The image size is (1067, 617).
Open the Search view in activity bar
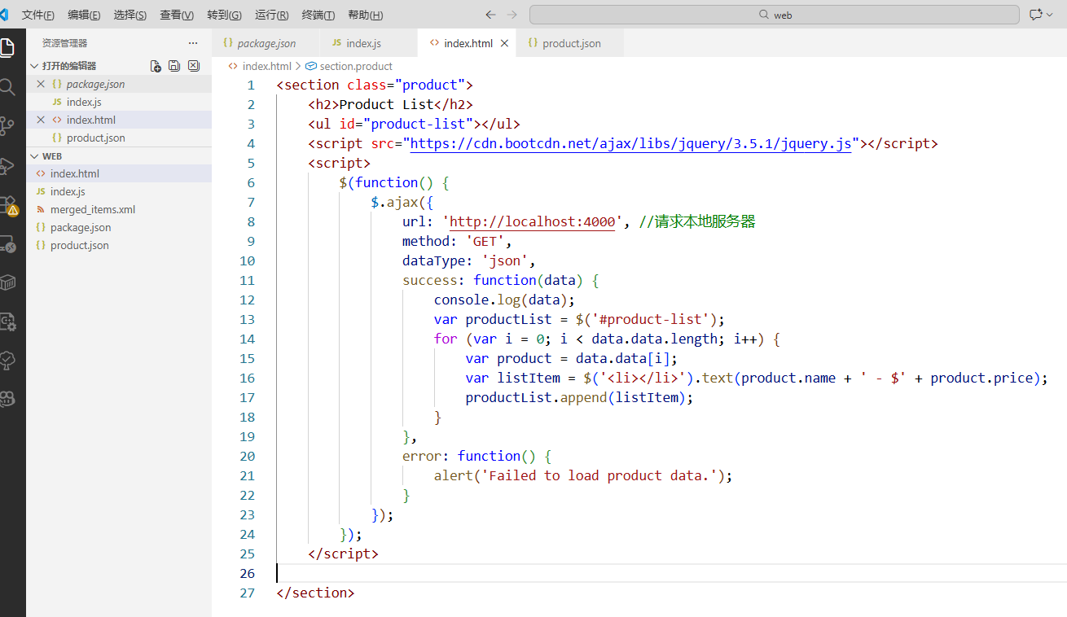point(7,87)
